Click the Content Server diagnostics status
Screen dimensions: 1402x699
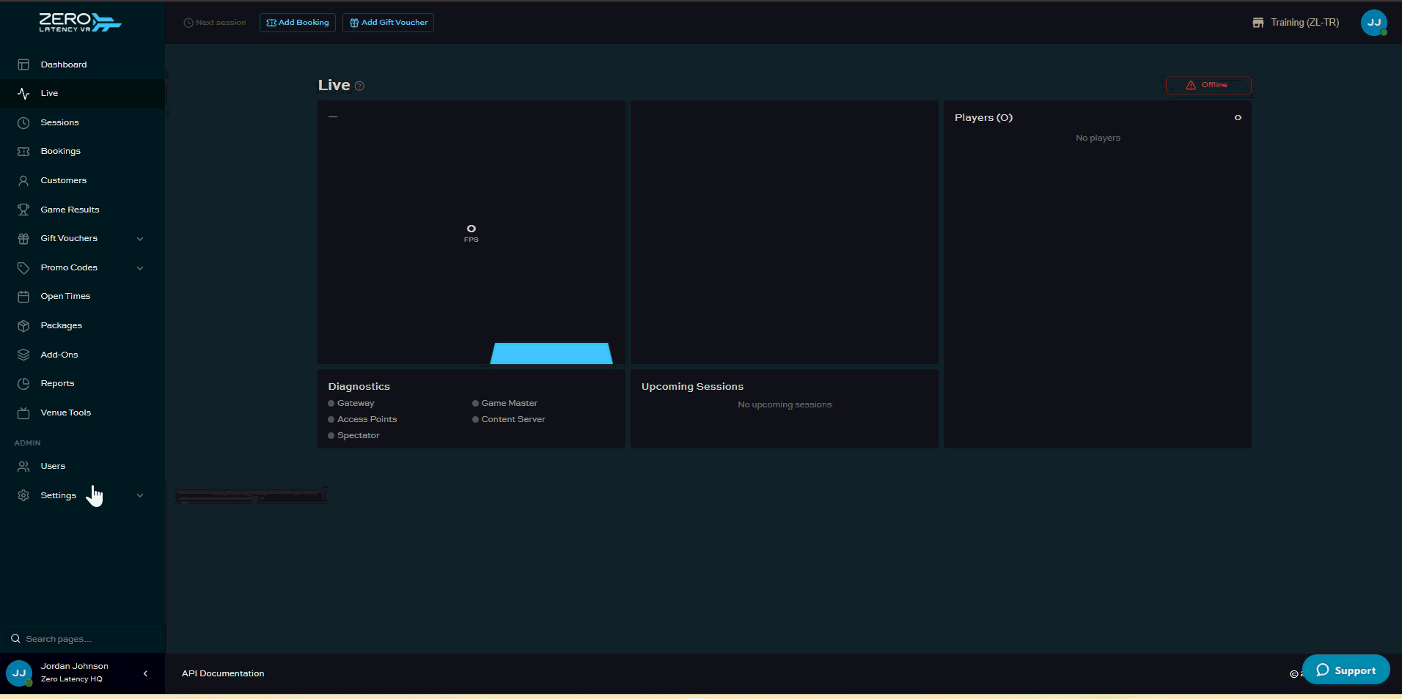coord(509,420)
